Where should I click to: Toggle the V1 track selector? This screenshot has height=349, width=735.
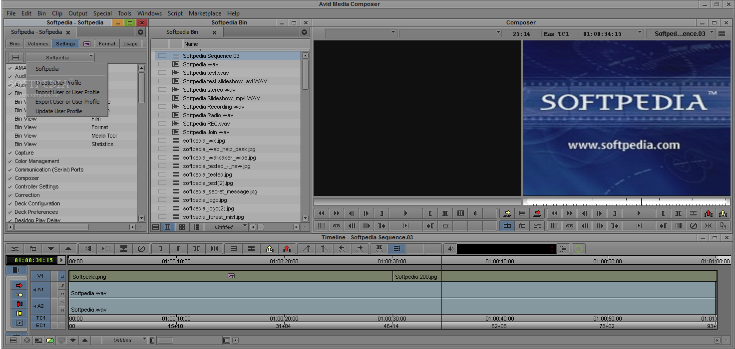(40, 276)
